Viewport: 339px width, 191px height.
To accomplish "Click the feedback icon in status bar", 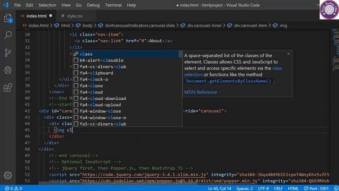I will point(336,188).
